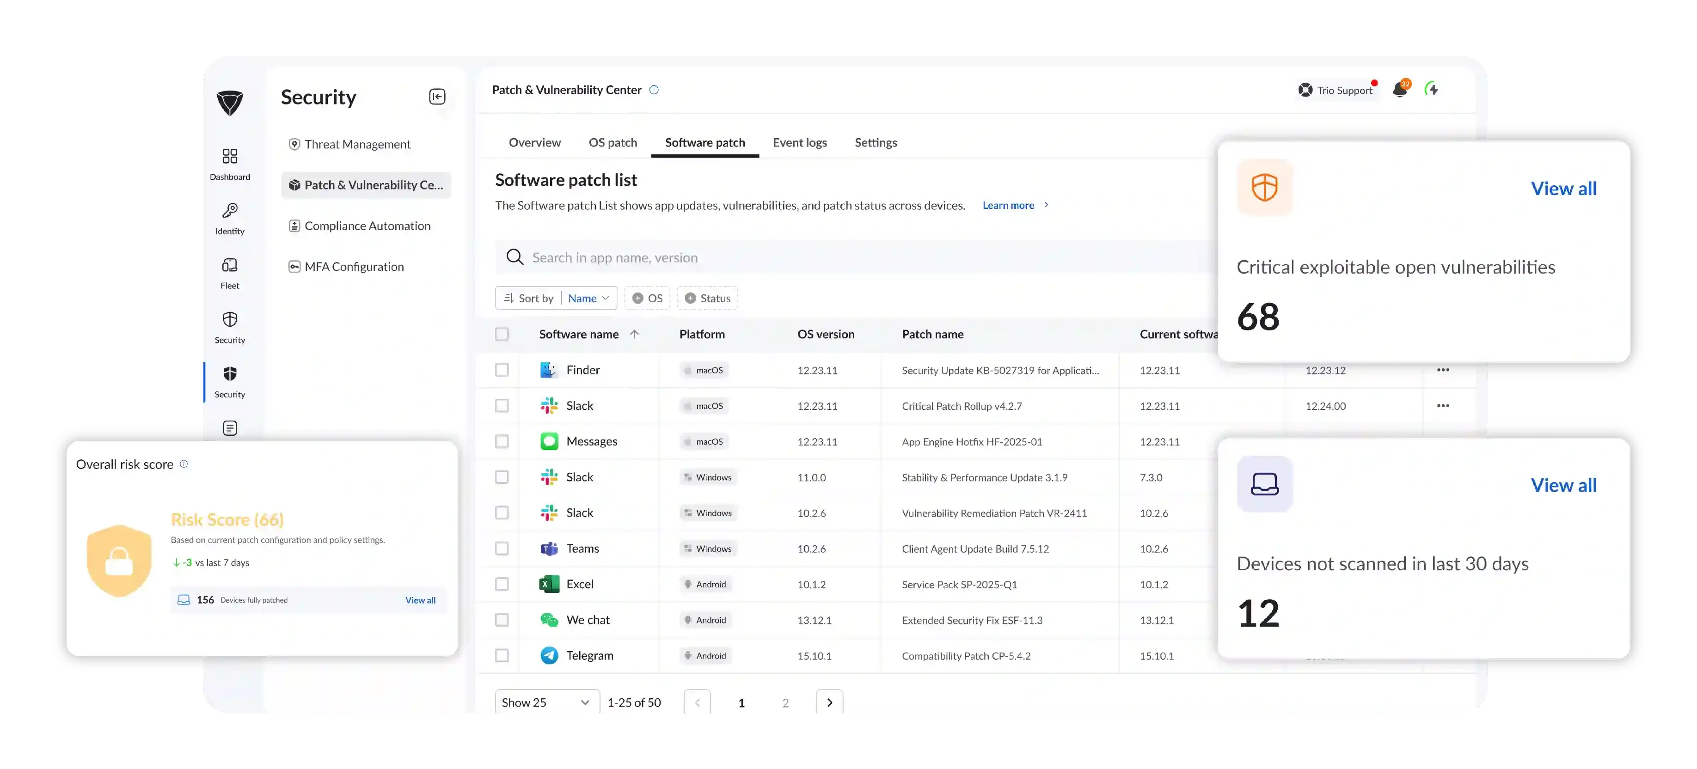The width and height of the screenshot is (1697, 769).
Task: Click the Finder app icon
Action: click(549, 369)
